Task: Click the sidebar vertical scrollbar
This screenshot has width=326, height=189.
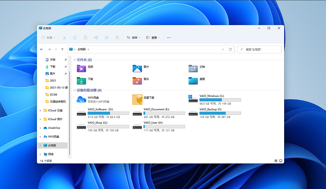Action: tap(69, 113)
